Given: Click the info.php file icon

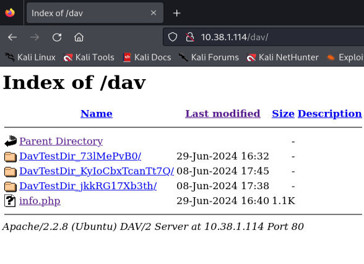Looking at the screenshot, I should point(10,201).
